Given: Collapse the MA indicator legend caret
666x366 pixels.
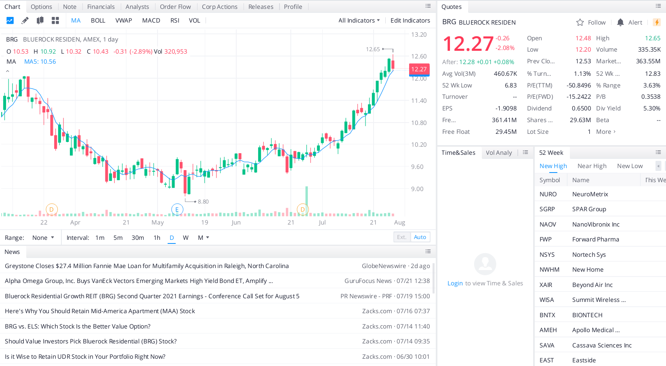Looking at the screenshot, I should click(x=8, y=71).
